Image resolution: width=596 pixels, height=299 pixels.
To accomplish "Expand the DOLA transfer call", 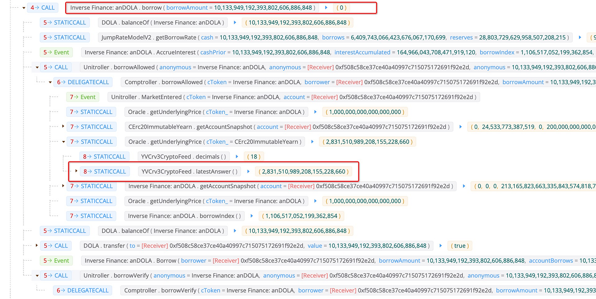I will [x=37, y=246].
